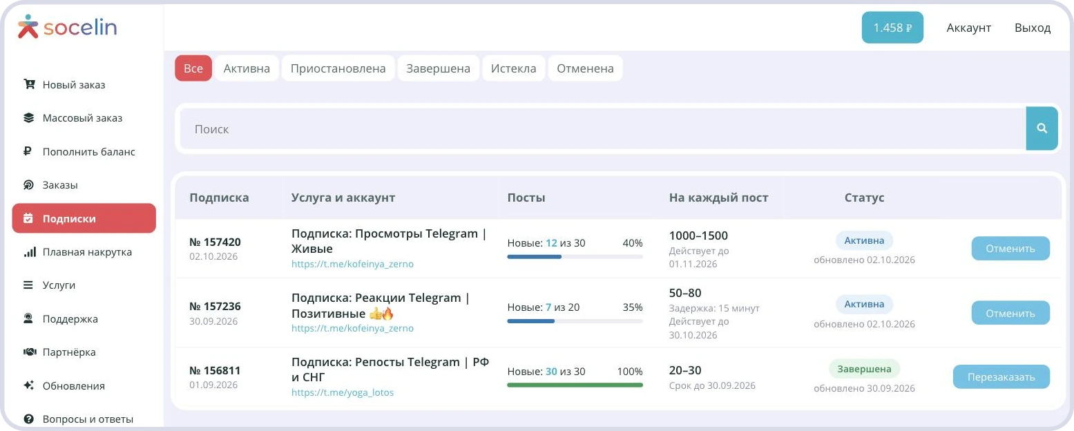Open the Заказы section
This screenshot has width=1074, height=431.
(x=84, y=185)
